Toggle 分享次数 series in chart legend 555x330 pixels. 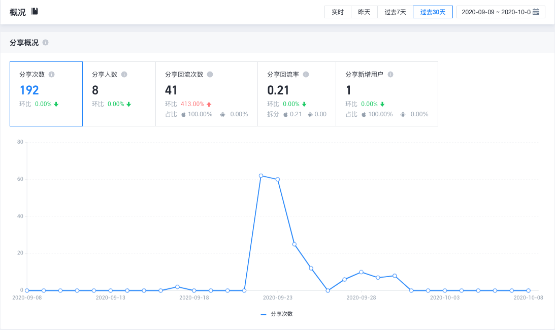pos(276,314)
